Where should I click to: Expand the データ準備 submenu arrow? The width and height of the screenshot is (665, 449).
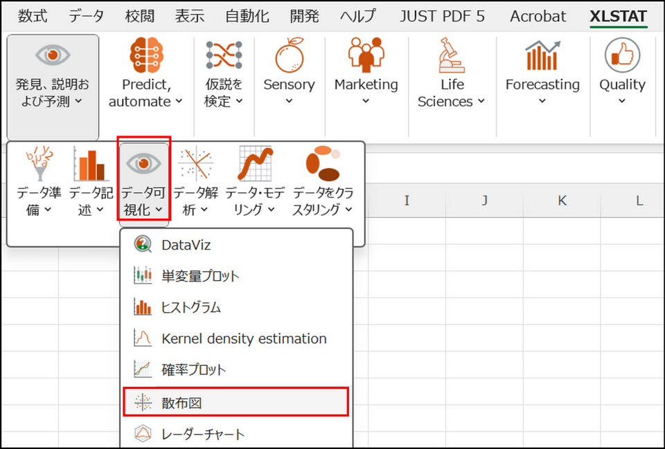(x=48, y=210)
